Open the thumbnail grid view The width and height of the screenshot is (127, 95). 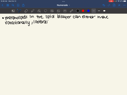tap(8, 5)
